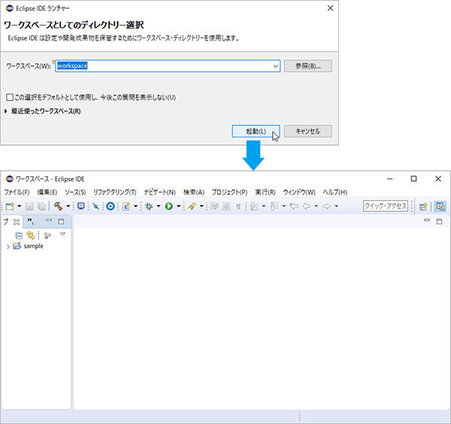The height and width of the screenshot is (424, 451).
Task: Click the Debug bug icon
Action: 149,206
